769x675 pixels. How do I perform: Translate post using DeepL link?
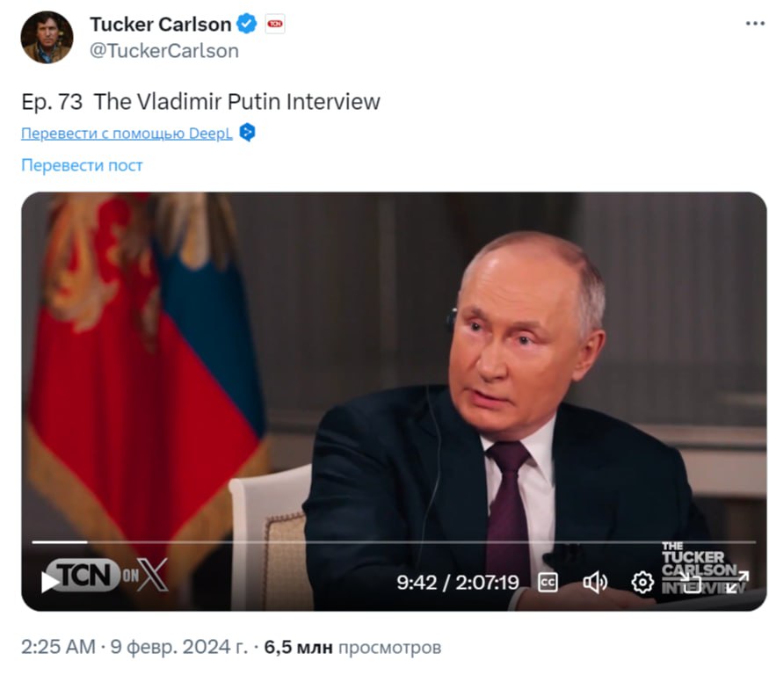click(x=127, y=134)
